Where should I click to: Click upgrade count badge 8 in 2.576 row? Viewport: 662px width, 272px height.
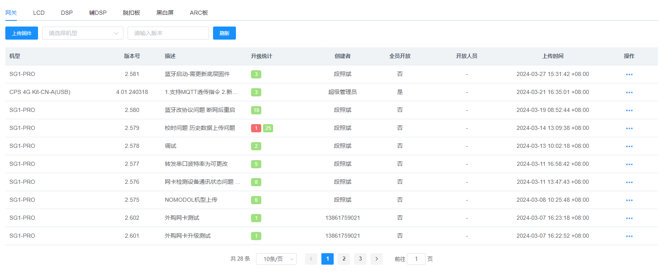256,182
